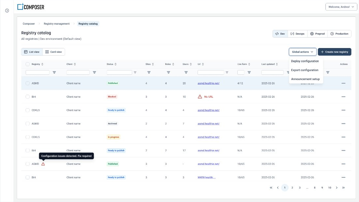This screenshot has height=202, width=359.
Task: Choose Export configuration
Action: pos(304,70)
